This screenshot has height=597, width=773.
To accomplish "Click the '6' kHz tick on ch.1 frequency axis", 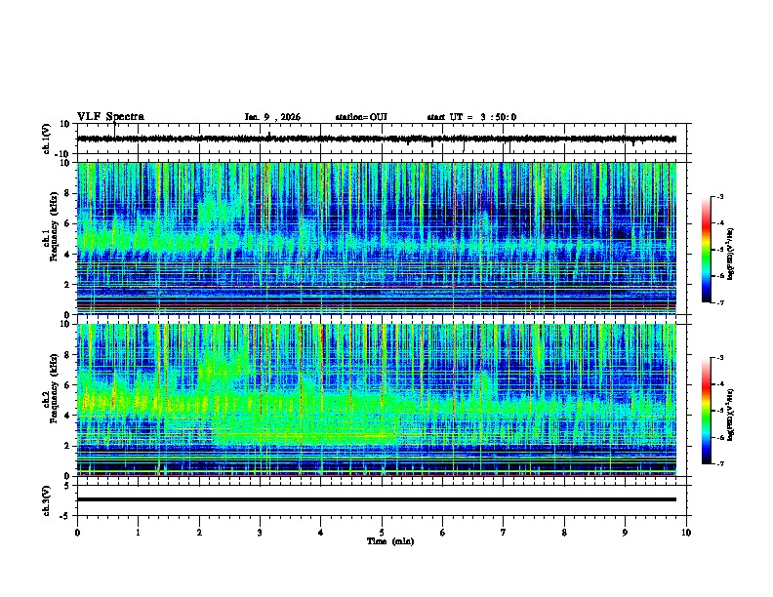I will pos(68,223).
